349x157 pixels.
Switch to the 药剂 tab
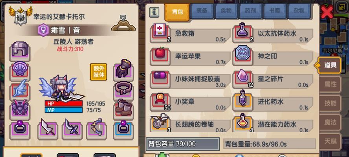click(x=250, y=11)
